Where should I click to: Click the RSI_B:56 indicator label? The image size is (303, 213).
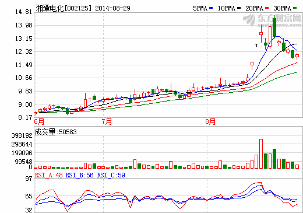point(80,175)
